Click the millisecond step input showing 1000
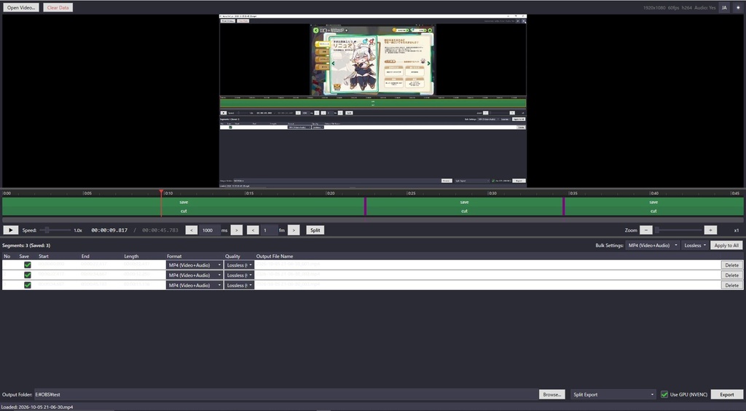 coord(209,230)
